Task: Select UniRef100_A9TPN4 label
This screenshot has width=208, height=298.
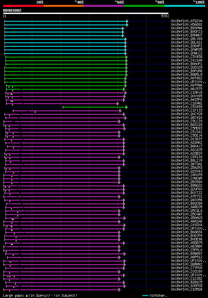Action: click(x=187, y=85)
